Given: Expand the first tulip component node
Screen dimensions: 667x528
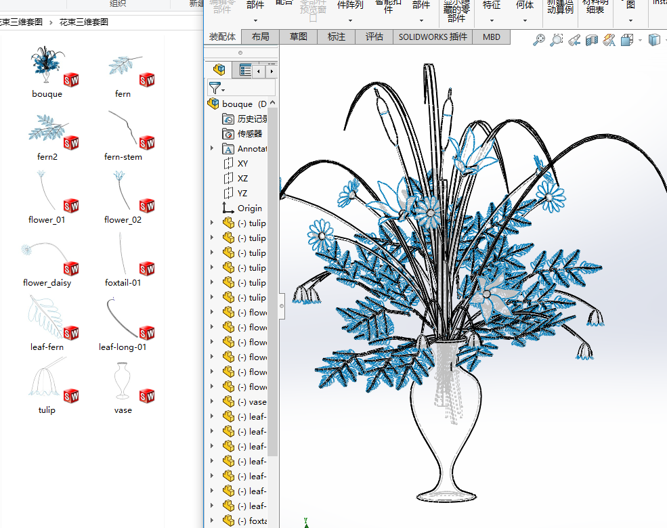Looking at the screenshot, I should click(x=212, y=223).
